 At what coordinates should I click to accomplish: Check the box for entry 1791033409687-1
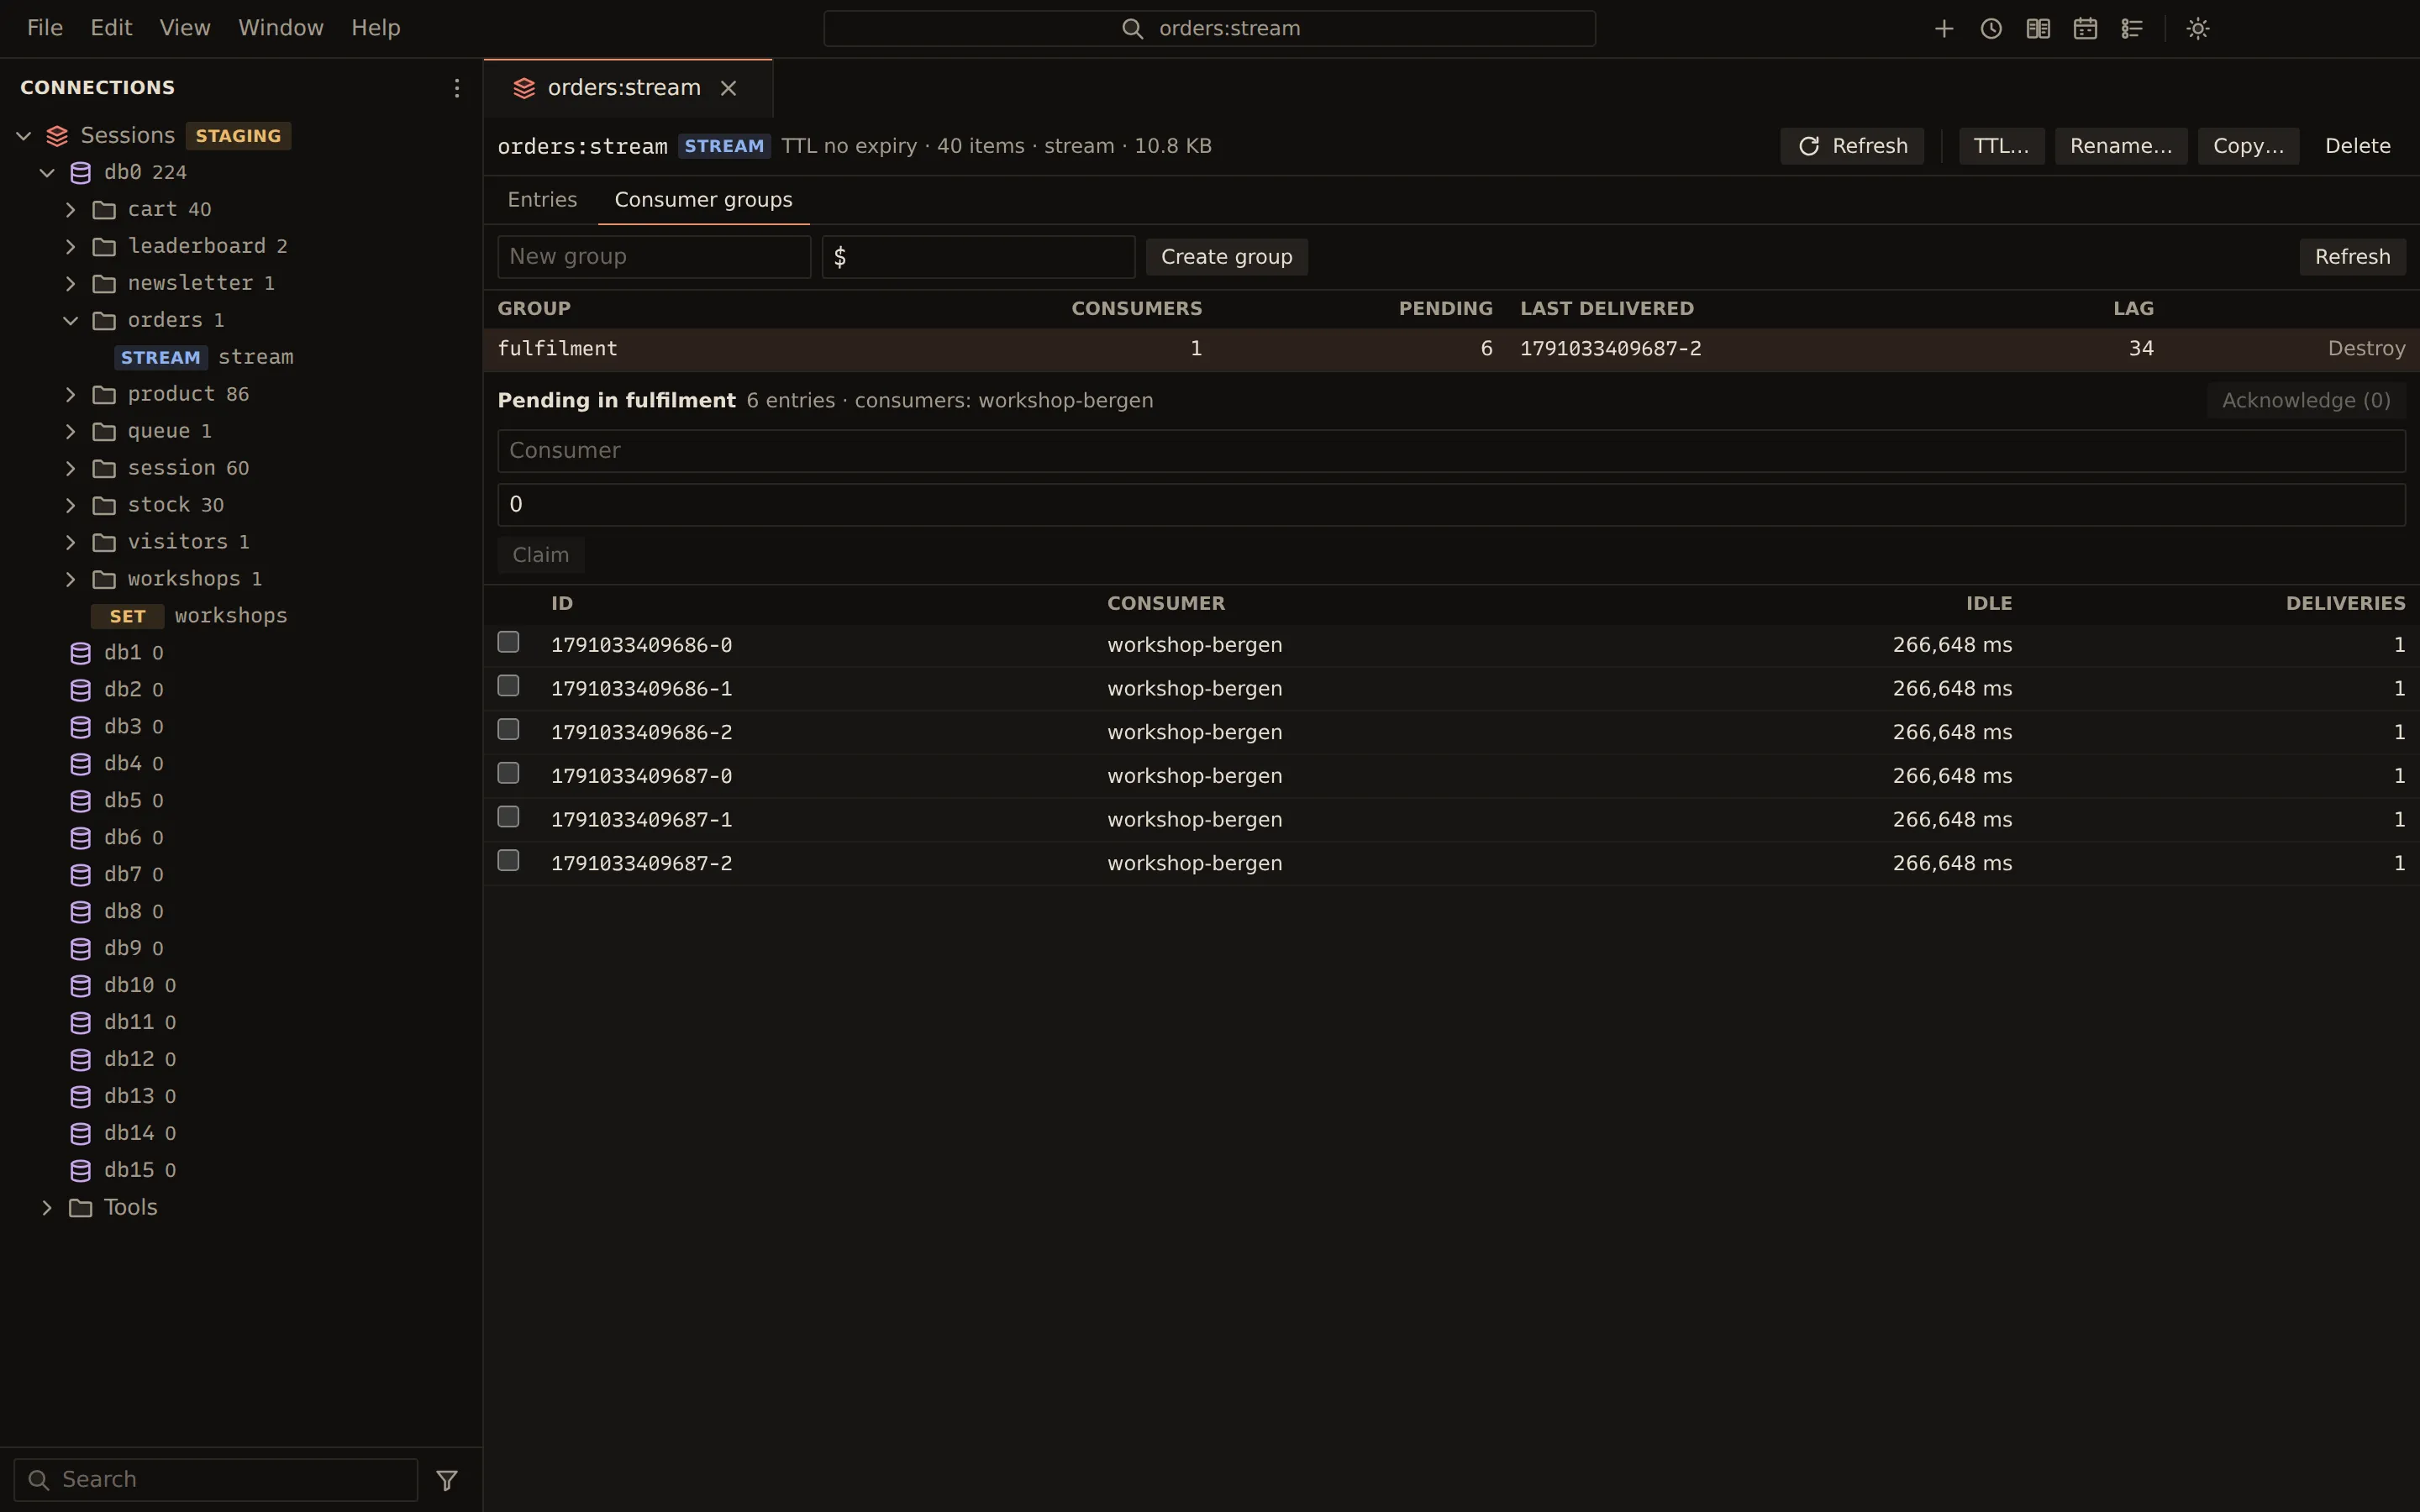pos(508,817)
